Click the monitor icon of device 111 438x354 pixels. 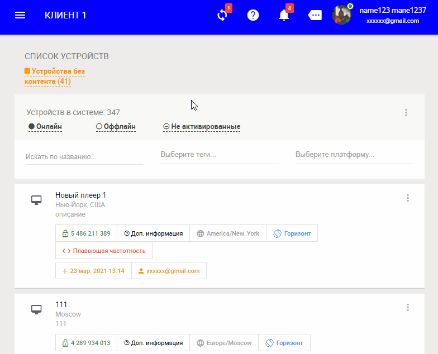36,309
